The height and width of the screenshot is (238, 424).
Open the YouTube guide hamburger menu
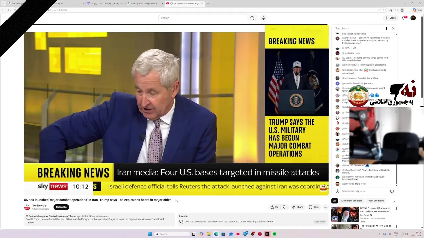(7, 18)
